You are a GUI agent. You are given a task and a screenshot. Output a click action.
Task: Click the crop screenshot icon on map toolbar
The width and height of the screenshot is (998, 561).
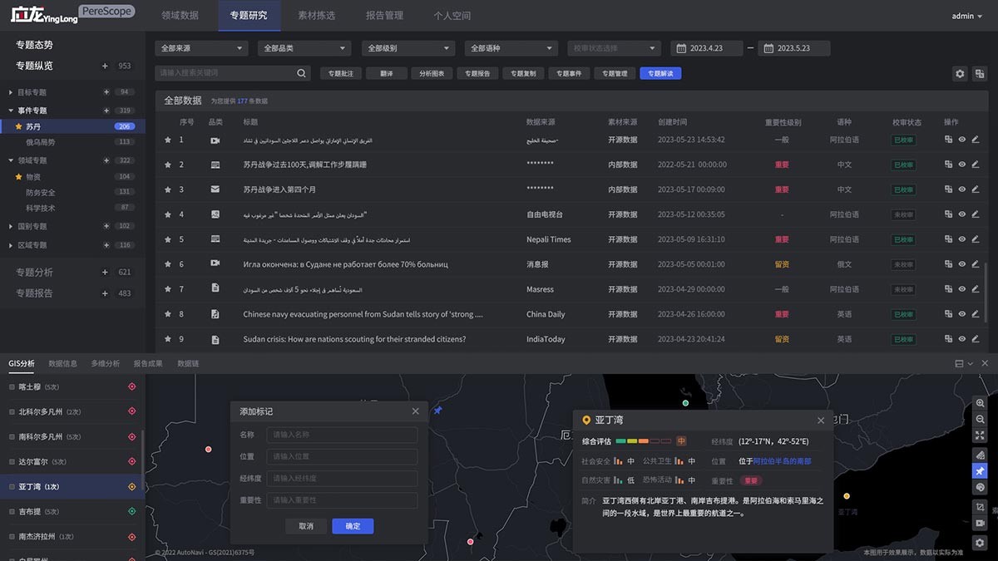coord(981,507)
